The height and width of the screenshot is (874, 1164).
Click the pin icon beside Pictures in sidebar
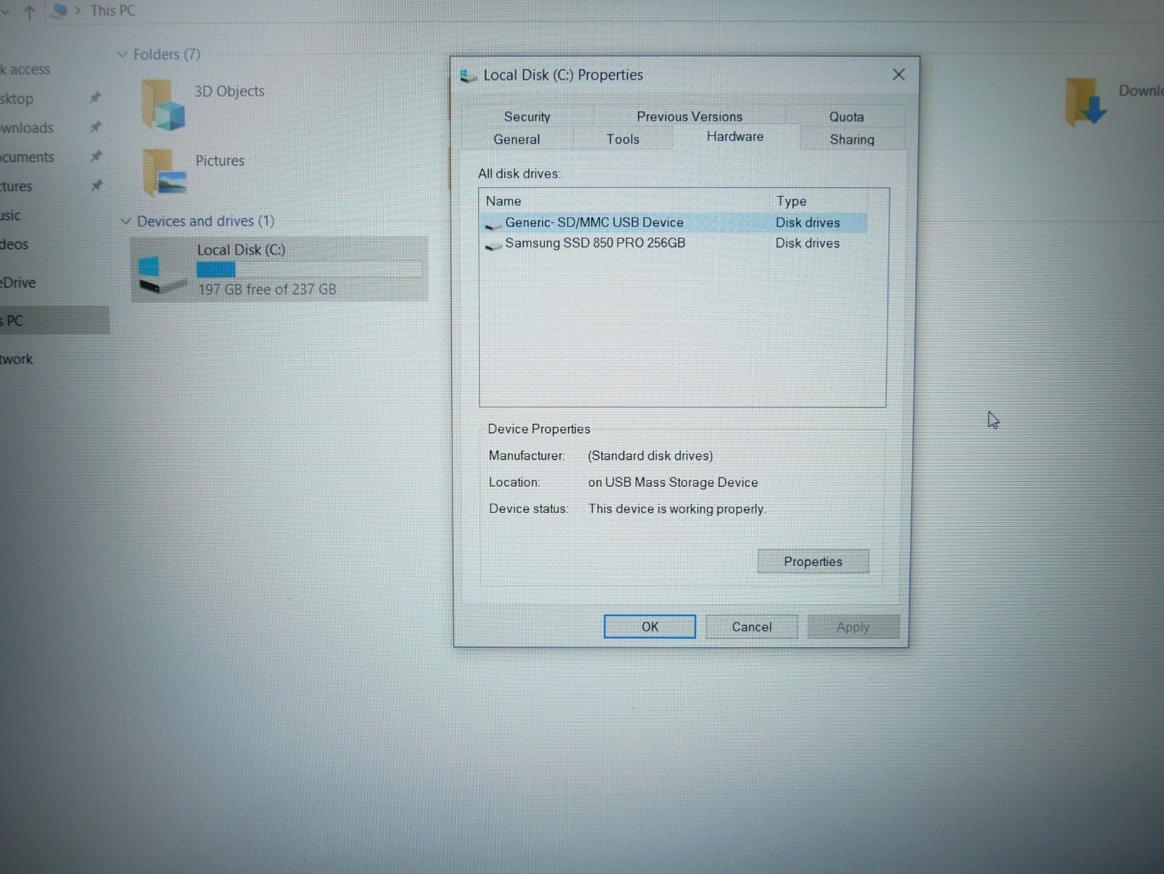point(97,185)
